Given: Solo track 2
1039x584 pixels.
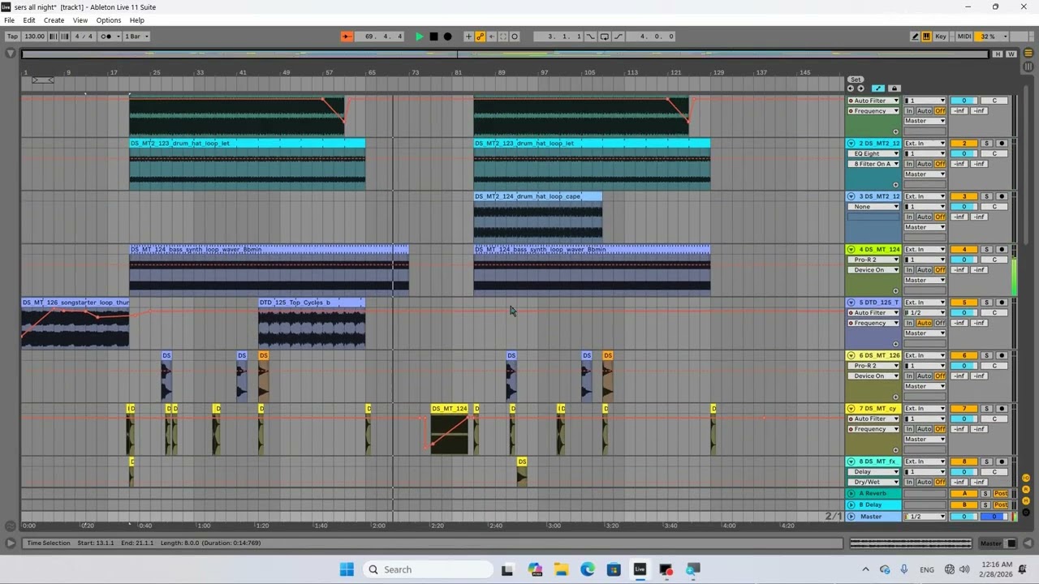Looking at the screenshot, I should point(987,144).
